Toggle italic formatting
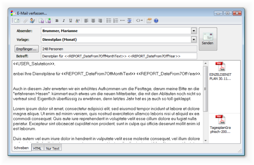Screen dimensions: 254x165 [64, 21]
